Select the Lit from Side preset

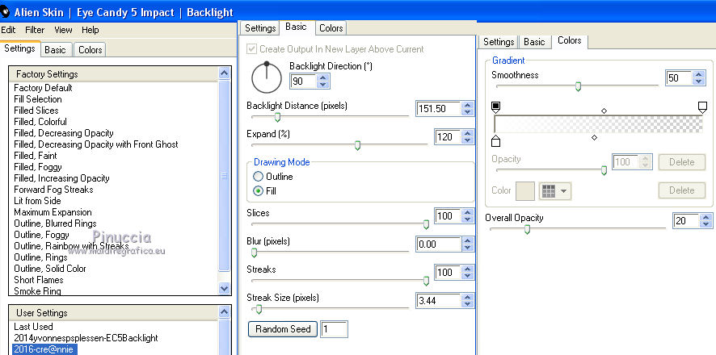pyautogui.click(x=37, y=201)
